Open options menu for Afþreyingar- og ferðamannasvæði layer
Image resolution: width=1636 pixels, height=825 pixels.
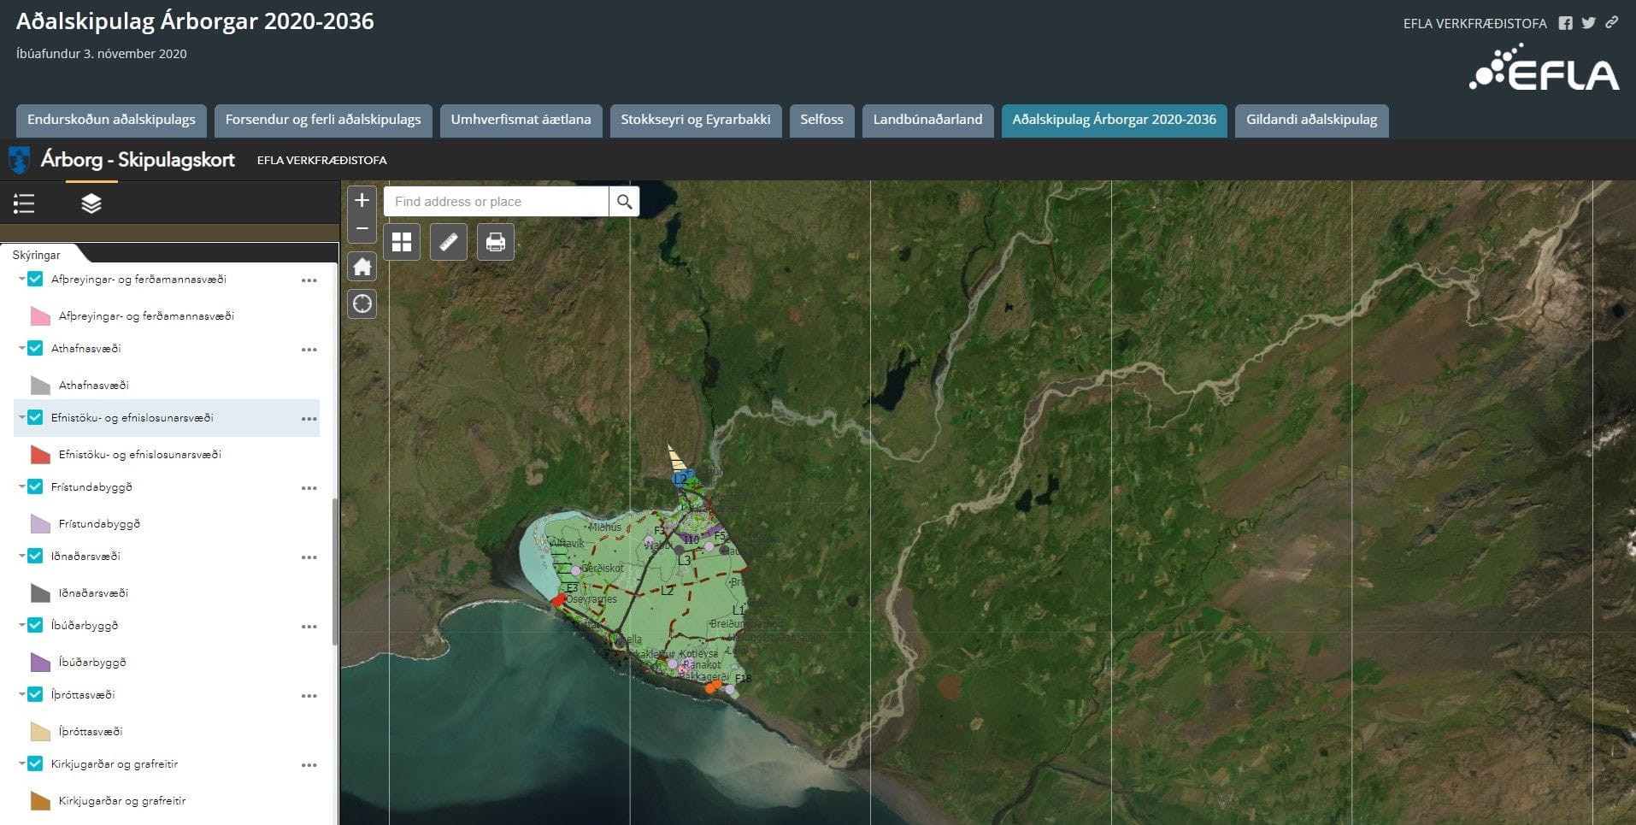coord(309,280)
